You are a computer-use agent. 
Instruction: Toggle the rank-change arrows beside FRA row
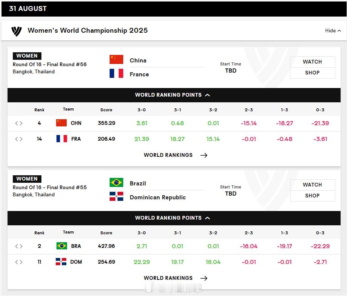tap(19, 139)
